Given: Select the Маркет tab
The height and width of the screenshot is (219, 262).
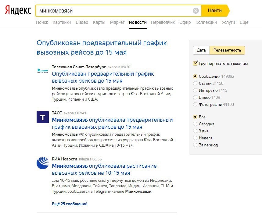Looking at the screenshot, I should coord(117,22).
